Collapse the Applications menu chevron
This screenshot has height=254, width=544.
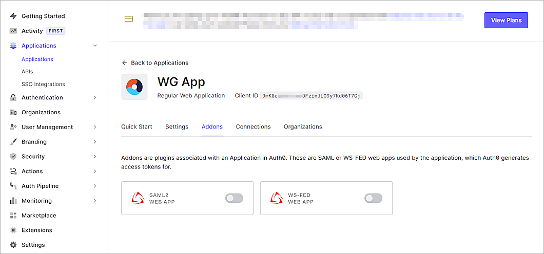point(95,46)
